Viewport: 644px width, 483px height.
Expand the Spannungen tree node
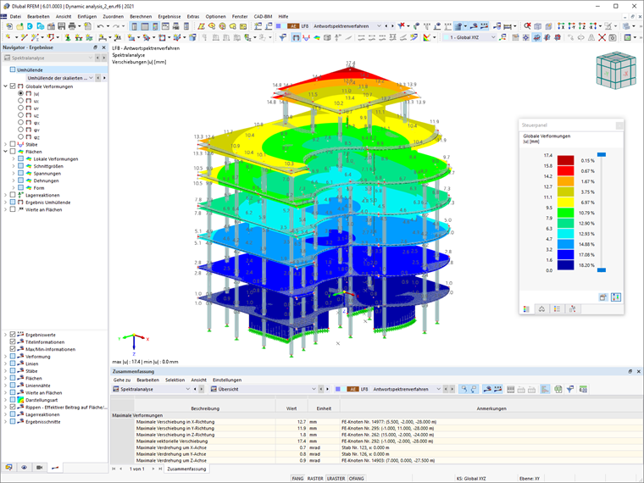tap(14, 174)
